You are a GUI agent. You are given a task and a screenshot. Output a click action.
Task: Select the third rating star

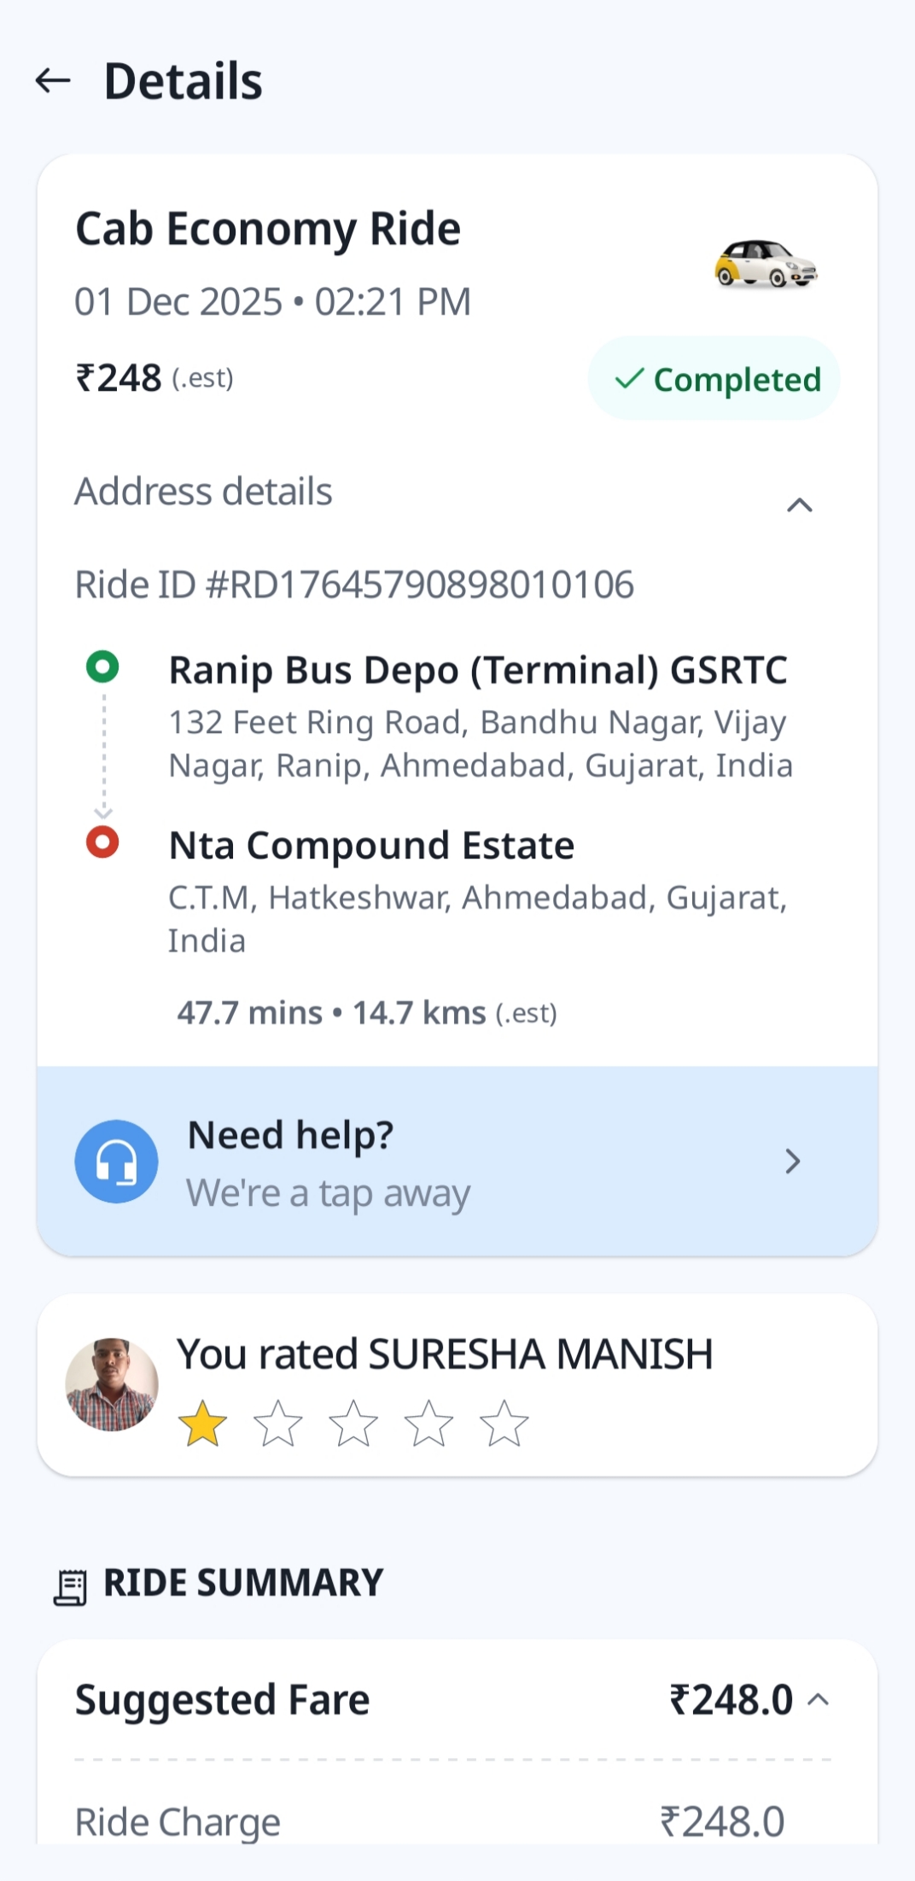pyautogui.click(x=353, y=1424)
